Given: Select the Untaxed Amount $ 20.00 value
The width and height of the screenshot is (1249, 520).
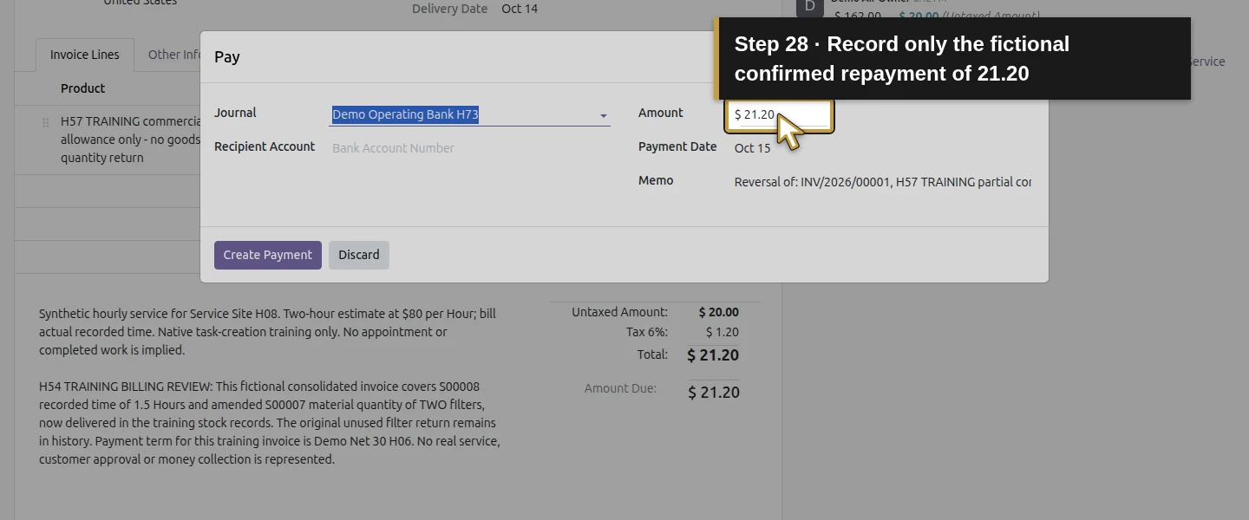Looking at the screenshot, I should pos(719,312).
